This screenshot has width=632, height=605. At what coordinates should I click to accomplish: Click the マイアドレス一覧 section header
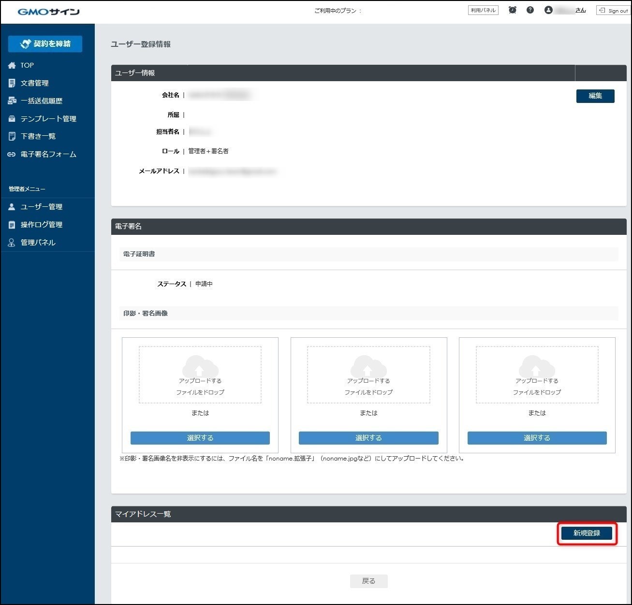pyautogui.click(x=369, y=514)
